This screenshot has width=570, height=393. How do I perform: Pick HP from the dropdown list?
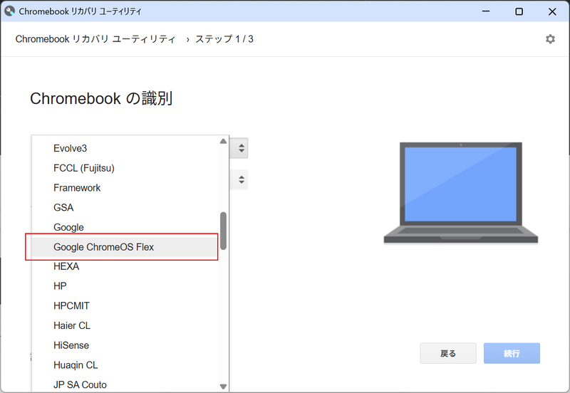[125, 286]
